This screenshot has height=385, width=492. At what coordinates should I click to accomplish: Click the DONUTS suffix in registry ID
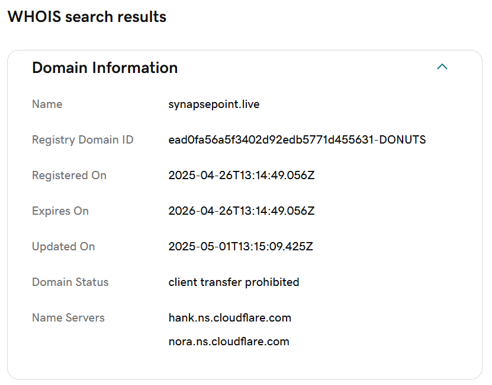[403, 139]
